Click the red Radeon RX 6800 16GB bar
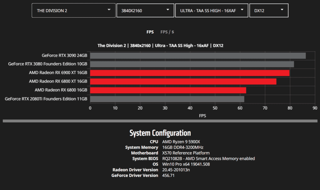This screenshot has width=320, height=190. 168,90
